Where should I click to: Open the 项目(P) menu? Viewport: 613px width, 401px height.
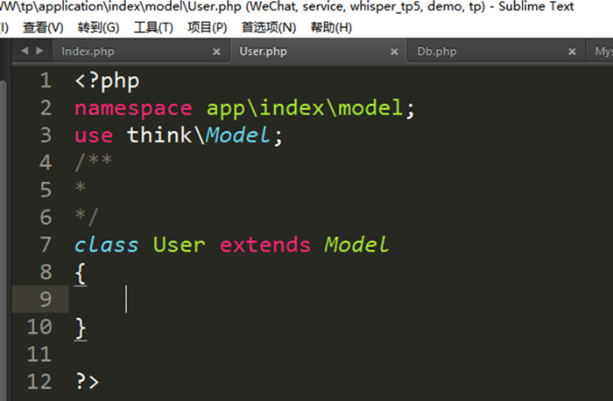207,27
